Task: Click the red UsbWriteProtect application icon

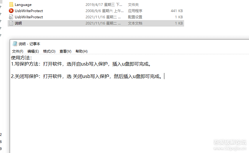Action: (11, 11)
